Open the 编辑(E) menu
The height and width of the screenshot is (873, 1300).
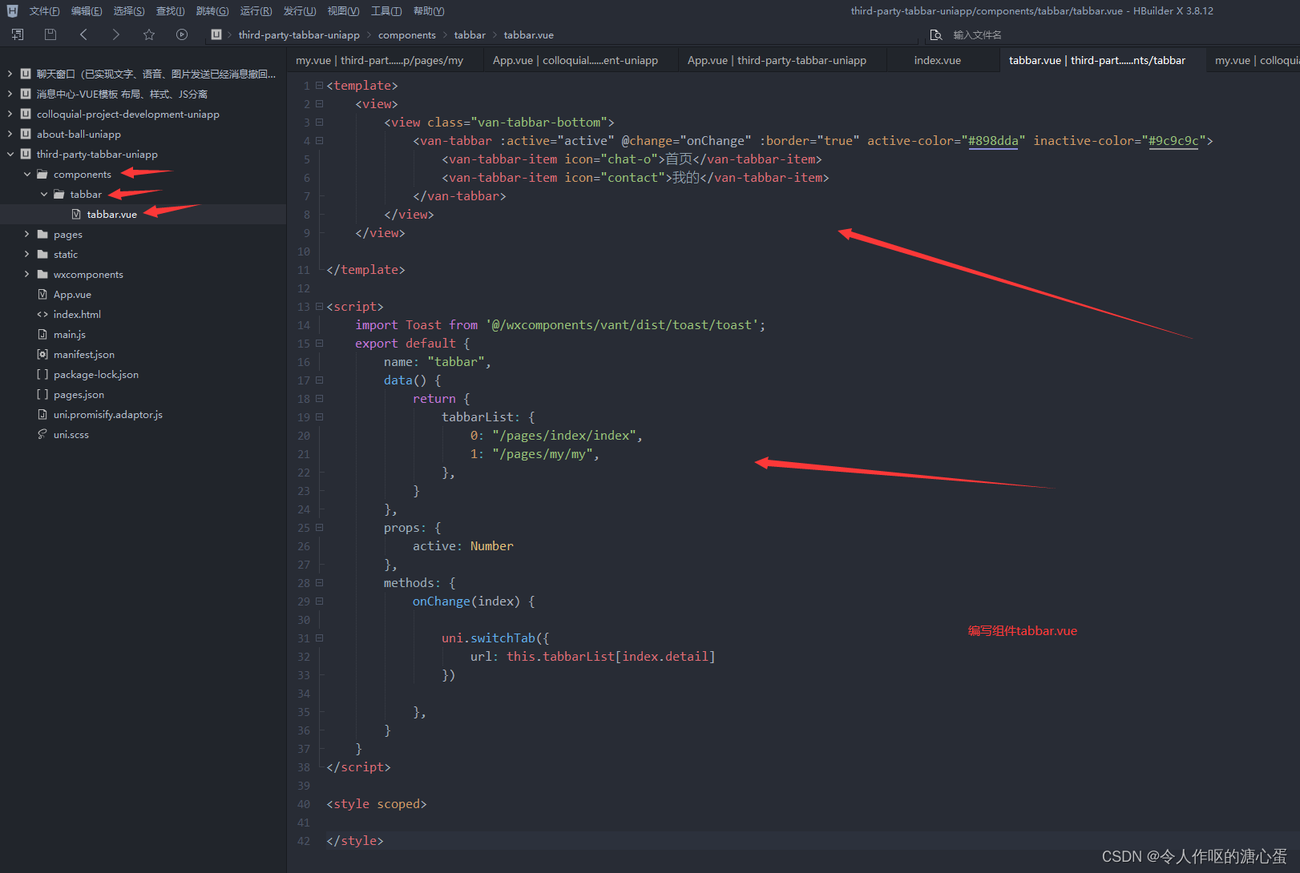click(87, 11)
